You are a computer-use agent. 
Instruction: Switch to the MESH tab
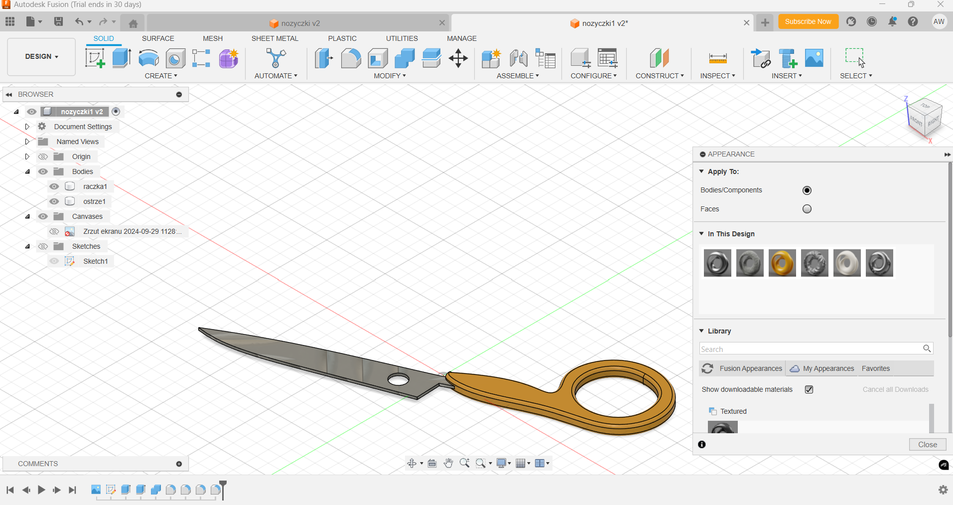(213, 38)
